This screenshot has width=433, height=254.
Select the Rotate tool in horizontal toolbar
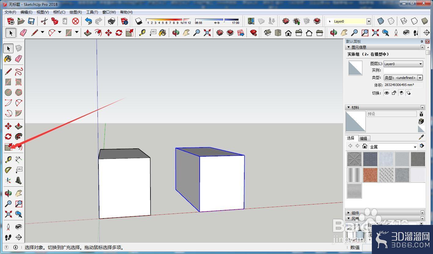119,33
